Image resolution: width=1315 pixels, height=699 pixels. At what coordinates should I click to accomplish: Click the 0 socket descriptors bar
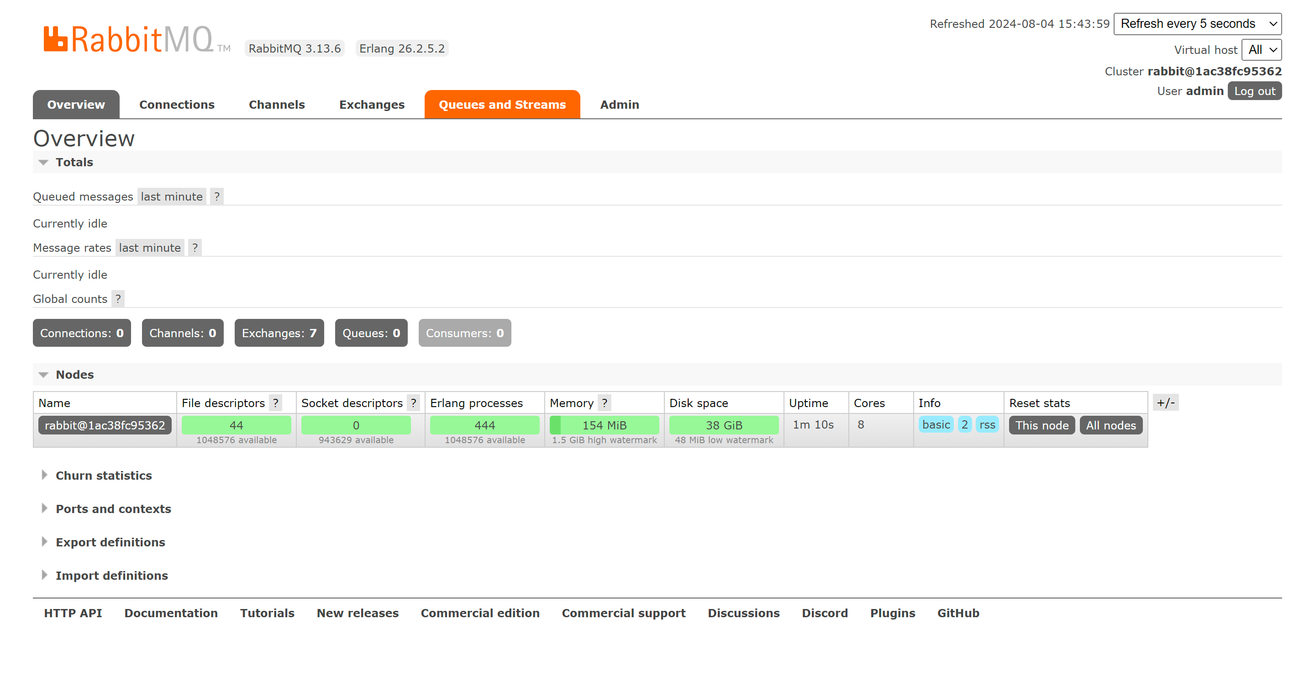(x=356, y=425)
